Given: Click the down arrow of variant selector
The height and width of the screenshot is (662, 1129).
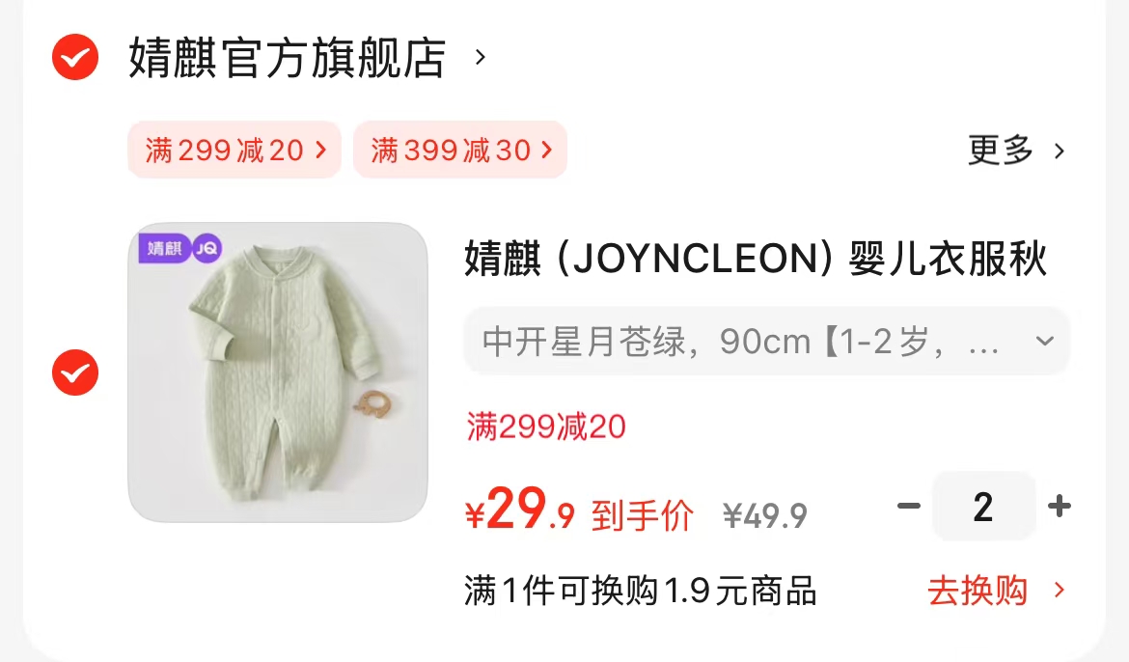Looking at the screenshot, I should tap(1045, 341).
